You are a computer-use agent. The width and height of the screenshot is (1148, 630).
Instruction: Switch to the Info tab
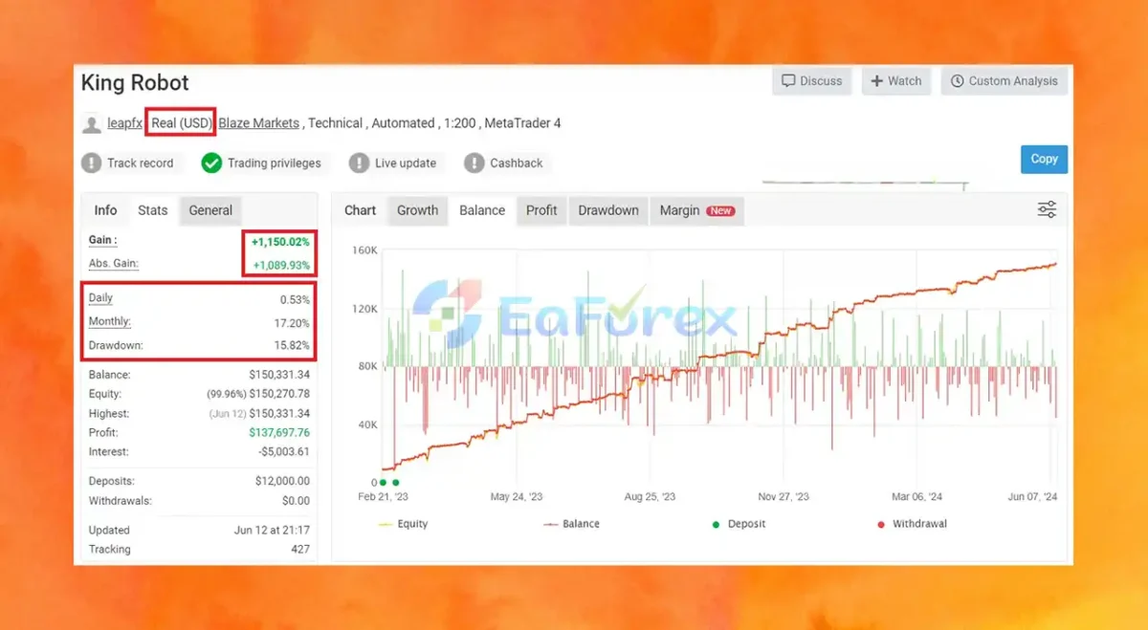[105, 210]
